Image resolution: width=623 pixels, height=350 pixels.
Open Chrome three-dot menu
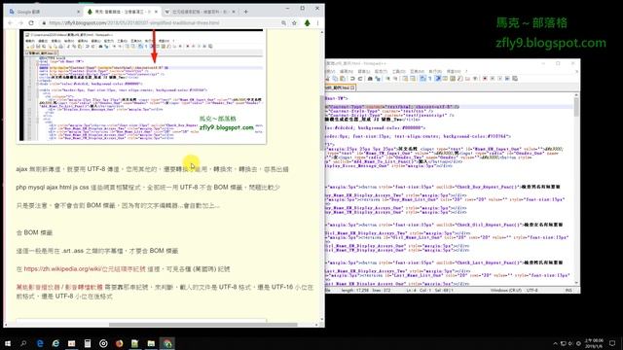coord(318,23)
